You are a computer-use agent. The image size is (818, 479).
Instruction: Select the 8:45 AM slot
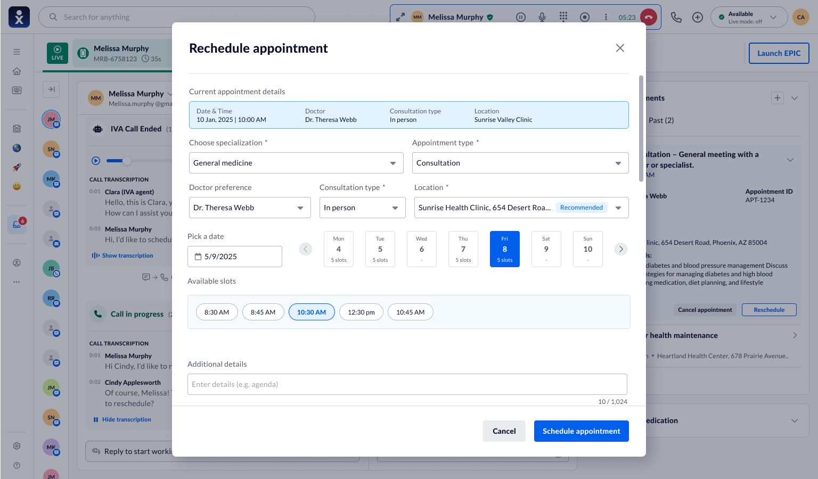[x=263, y=312]
